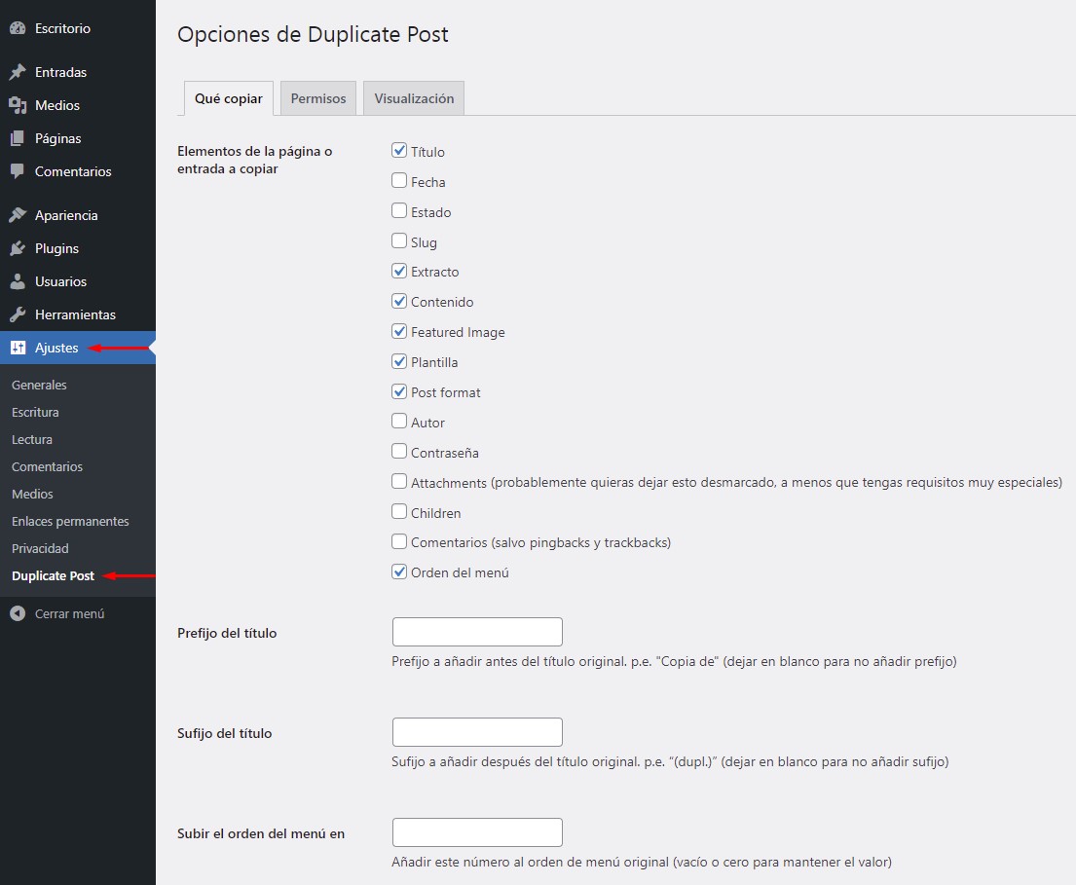Tick the Slug checkbox
Viewport: 1076px width, 885px height.
(x=399, y=240)
